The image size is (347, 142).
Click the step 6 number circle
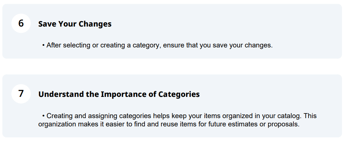click(21, 24)
